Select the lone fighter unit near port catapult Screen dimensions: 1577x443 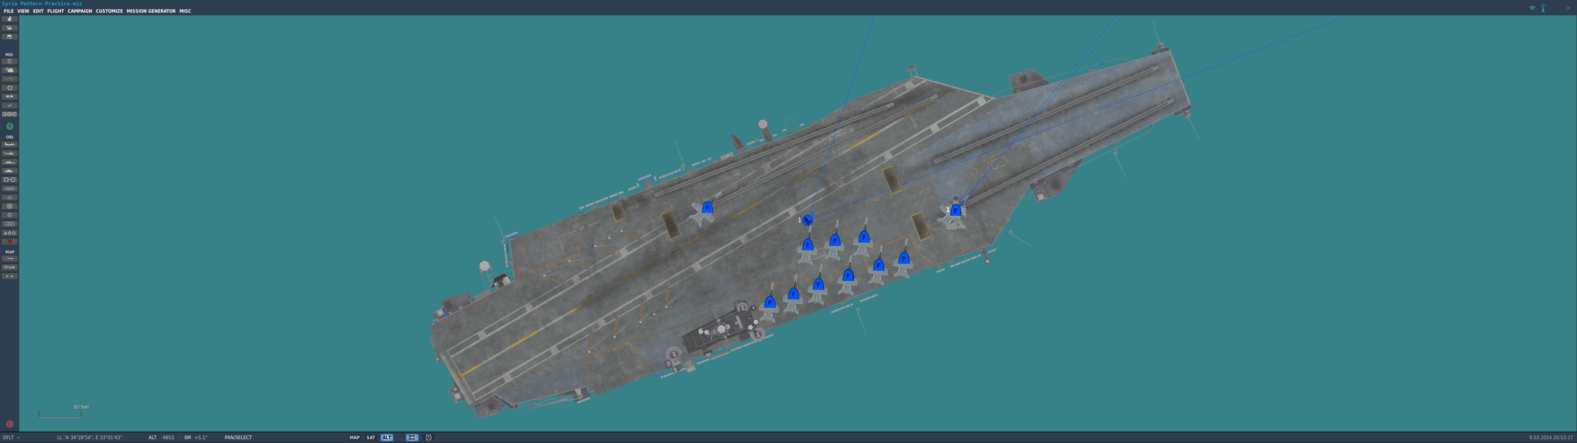(707, 207)
